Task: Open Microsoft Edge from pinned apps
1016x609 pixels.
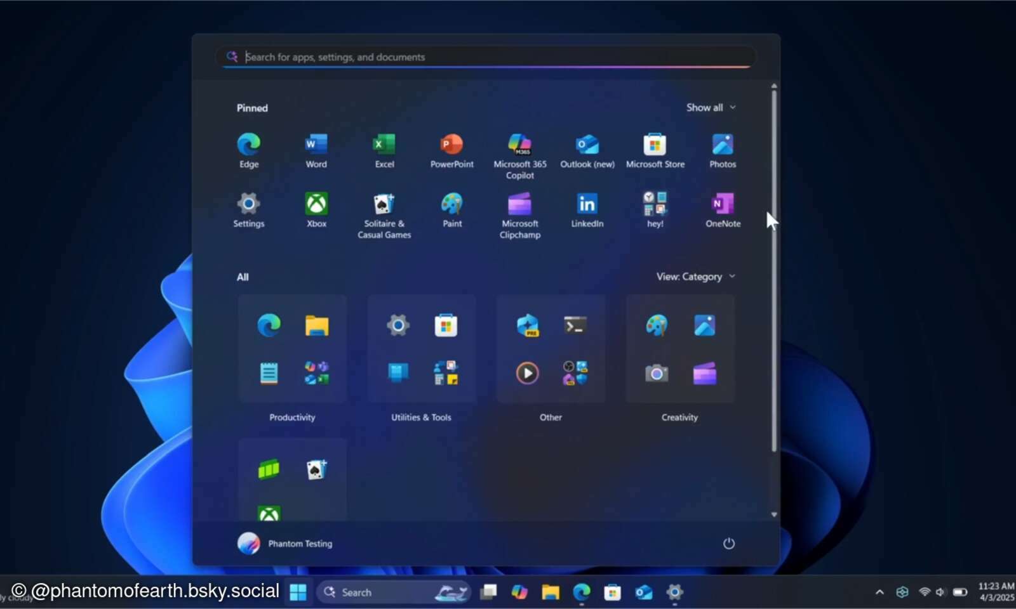Action: click(248, 145)
